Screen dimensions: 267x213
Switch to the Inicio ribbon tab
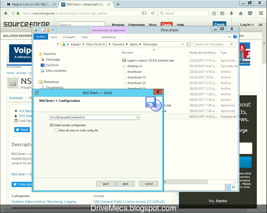click(54, 37)
